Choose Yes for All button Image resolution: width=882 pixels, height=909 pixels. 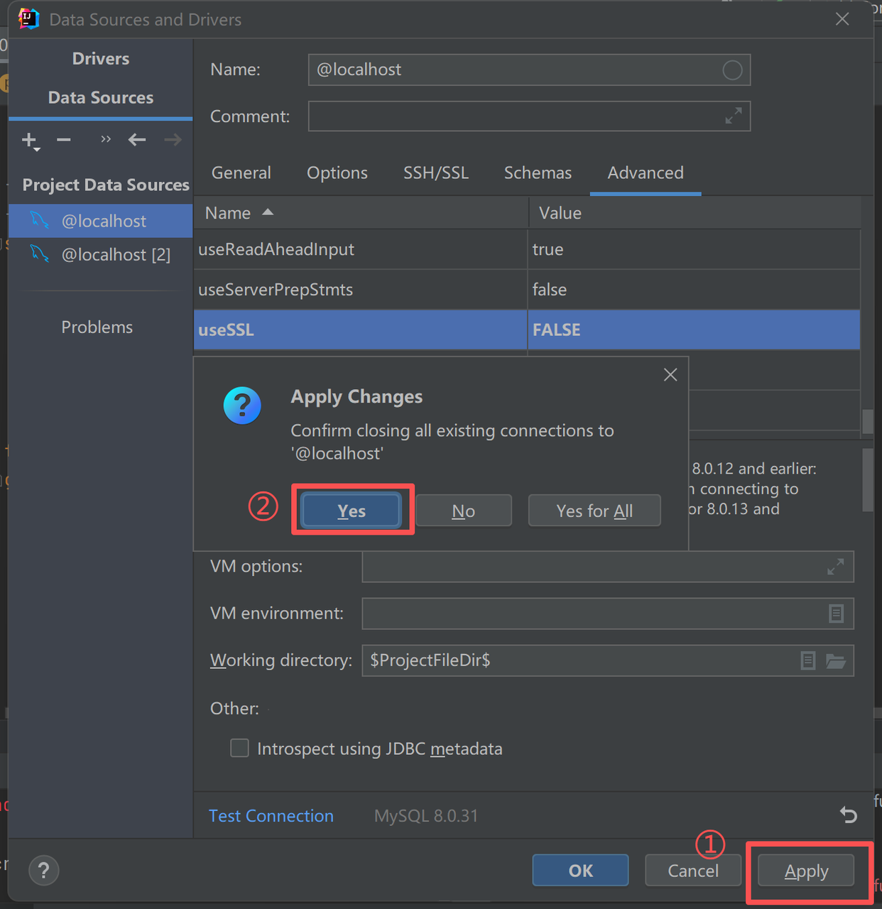coord(594,511)
